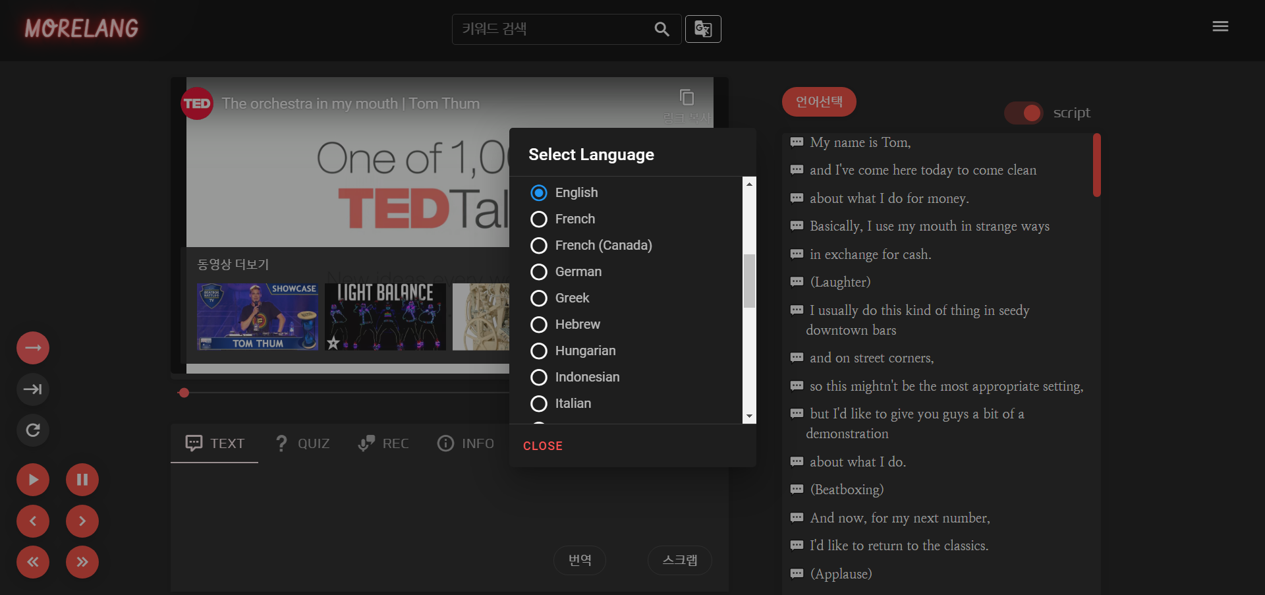Click the language list scrollbar thumb
This screenshot has height=595, width=1265.
pos(749,281)
